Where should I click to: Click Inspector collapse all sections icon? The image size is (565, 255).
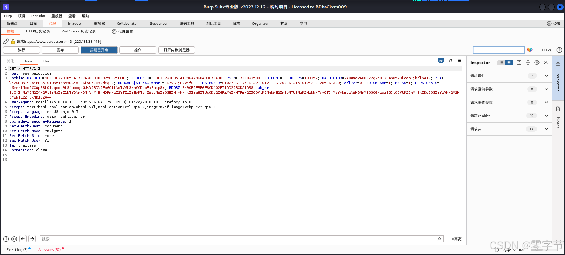(x=528, y=63)
